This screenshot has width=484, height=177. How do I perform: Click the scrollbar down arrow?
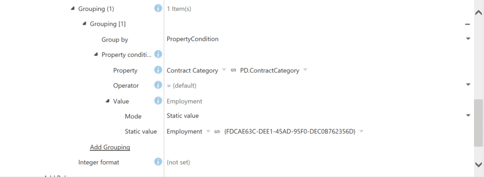(478, 164)
